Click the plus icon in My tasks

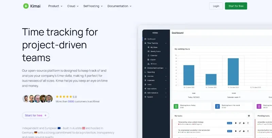249,116
